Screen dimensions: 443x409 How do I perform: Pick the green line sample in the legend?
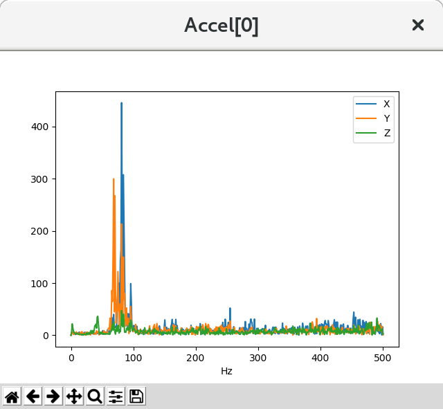366,133
